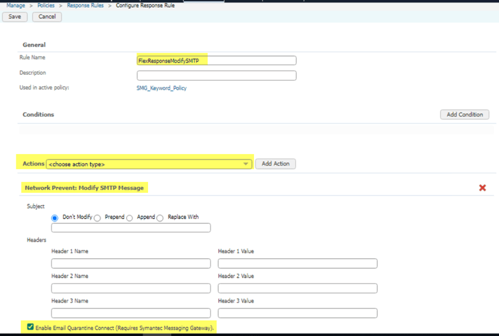This screenshot has height=336, width=499.
Task: Open the SMG_Keyword_Policy link
Action: click(161, 88)
